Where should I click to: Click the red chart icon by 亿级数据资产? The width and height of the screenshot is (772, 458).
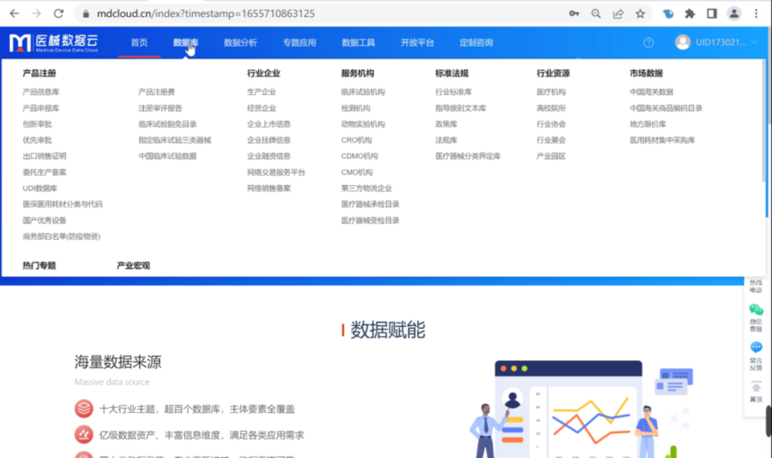[84, 435]
